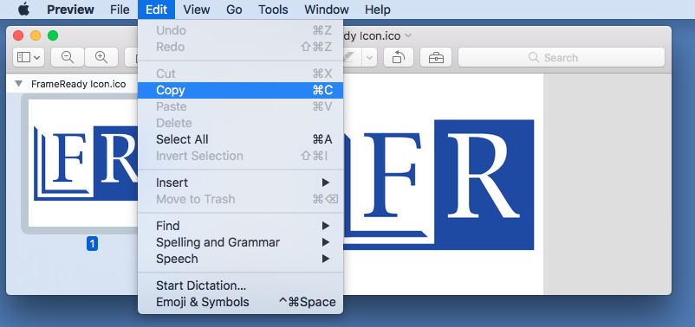The image size is (695, 327).
Task: Open the View menu
Action: (197, 10)
